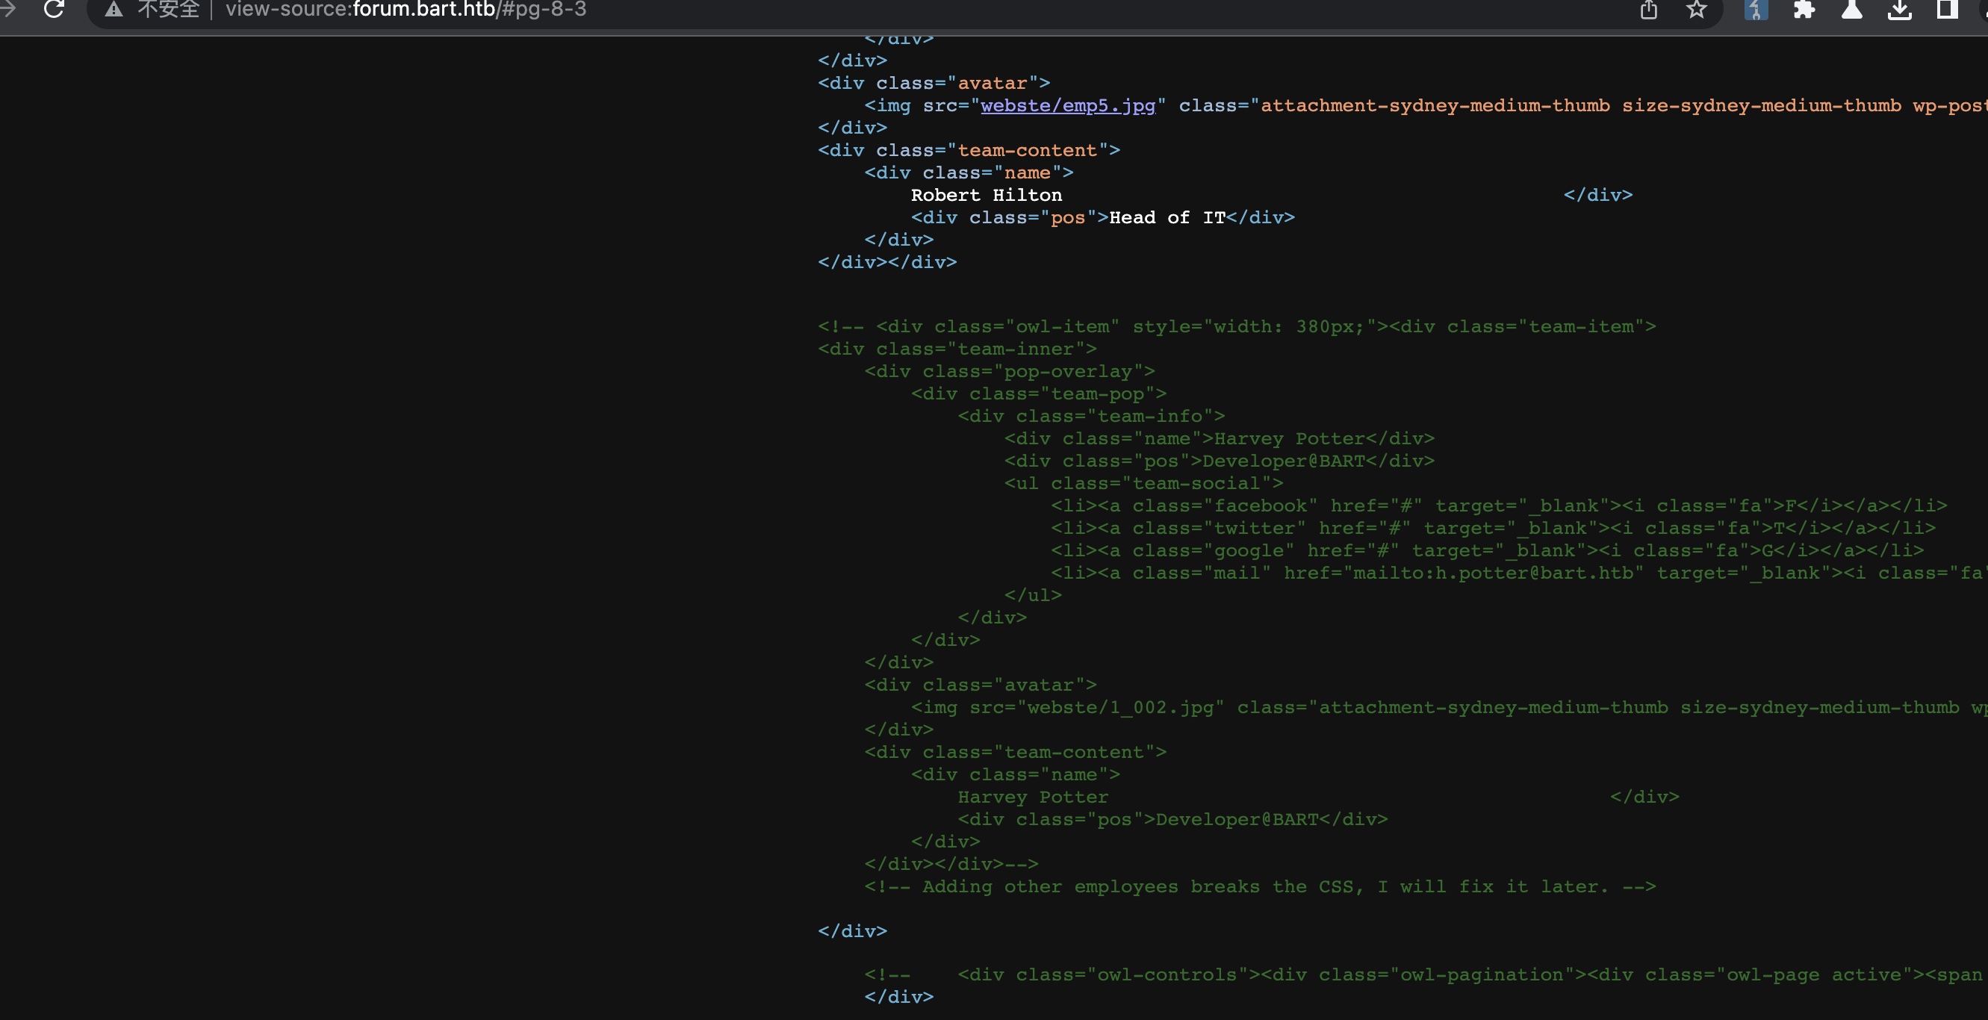The image size is (1988, 1020).
Task: Show the downloads tray icon
Action: pyautogui.click(x=1899, y=9)
